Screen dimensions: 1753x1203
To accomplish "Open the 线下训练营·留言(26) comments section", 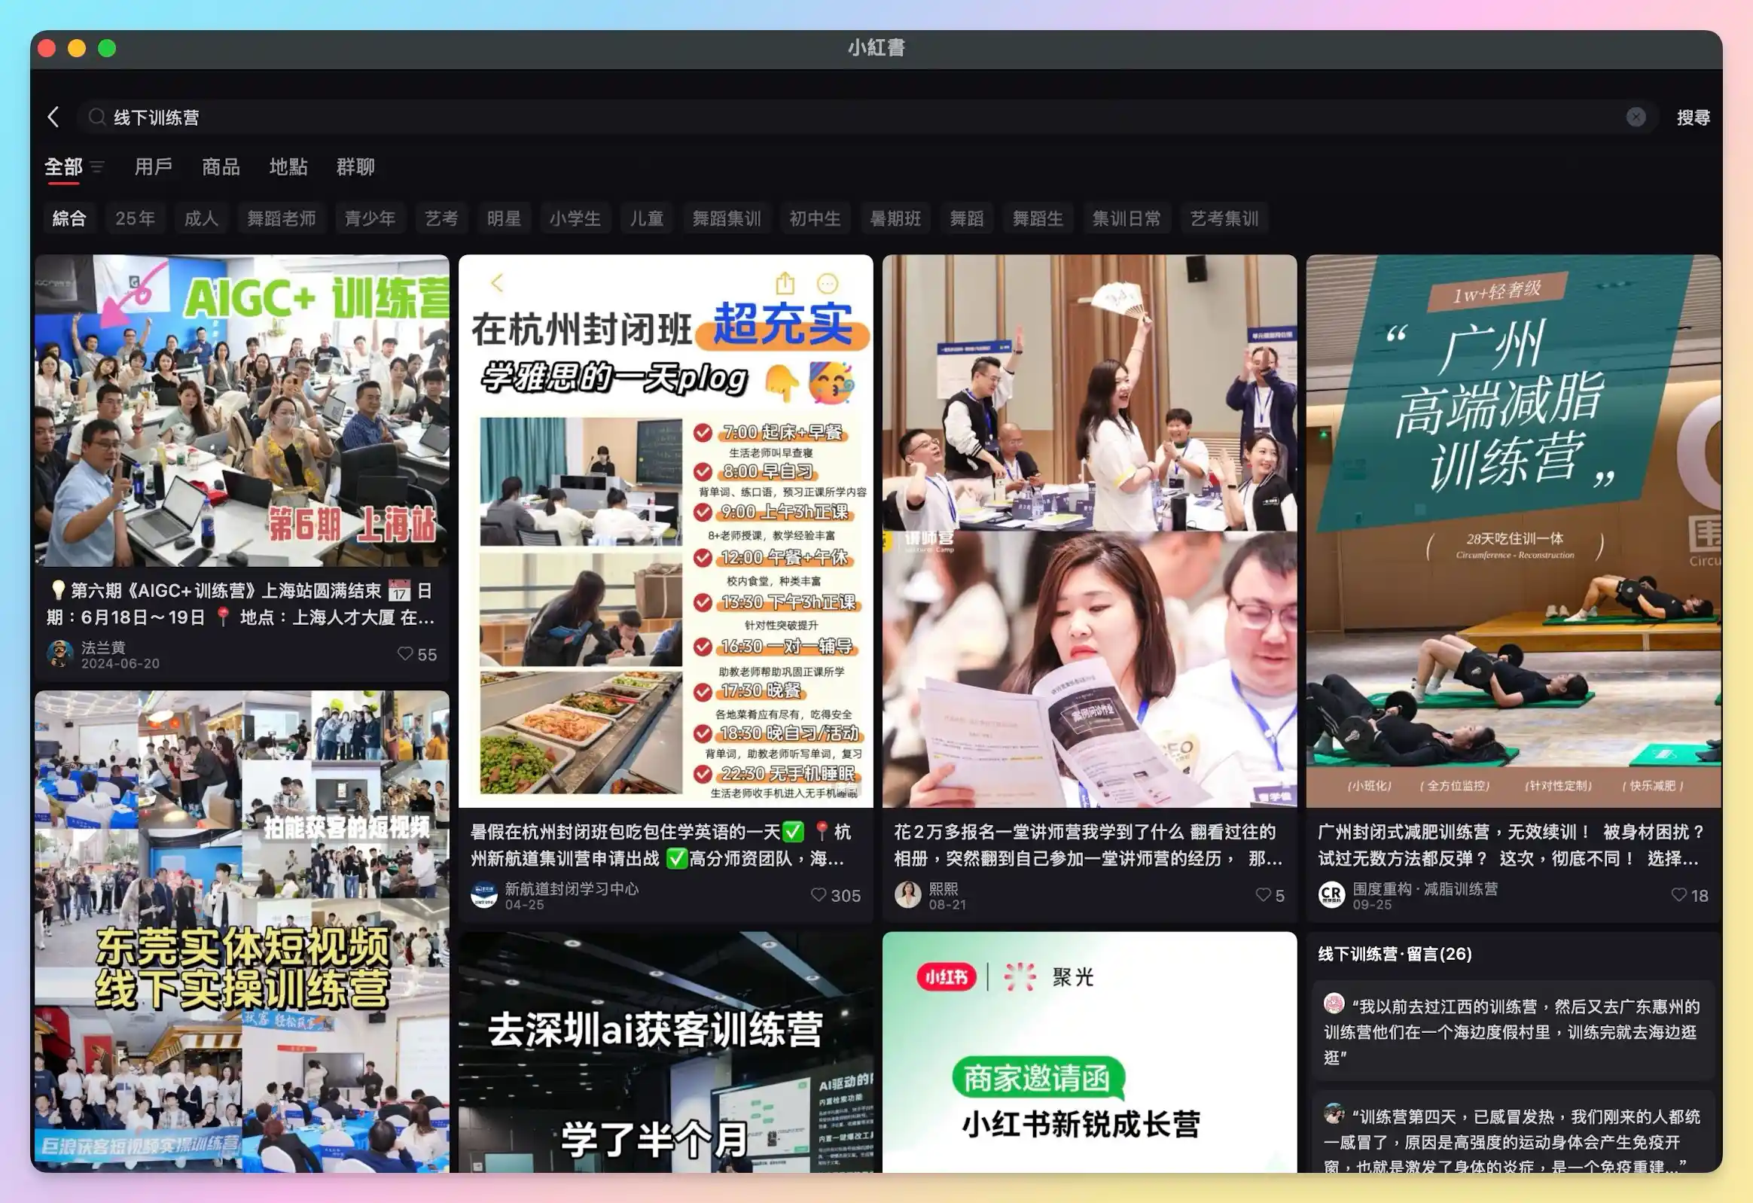I will [1395, 954].
